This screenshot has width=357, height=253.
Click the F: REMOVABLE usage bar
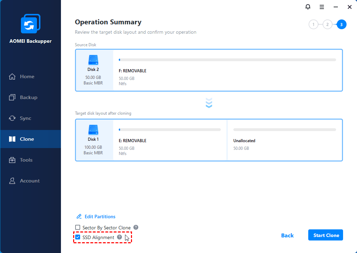click(x=227, y=60)
